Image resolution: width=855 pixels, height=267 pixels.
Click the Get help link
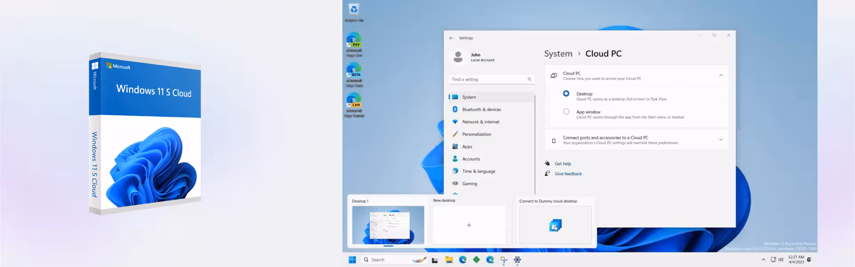click(563, 164)
